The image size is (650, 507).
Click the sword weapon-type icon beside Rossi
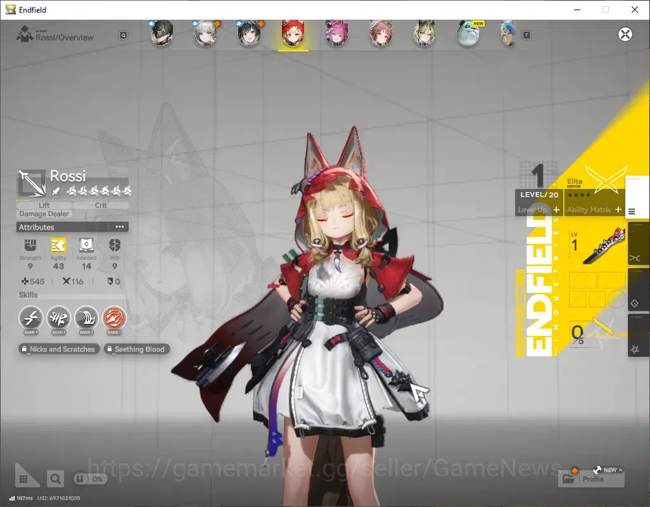(x=32, y=183)
